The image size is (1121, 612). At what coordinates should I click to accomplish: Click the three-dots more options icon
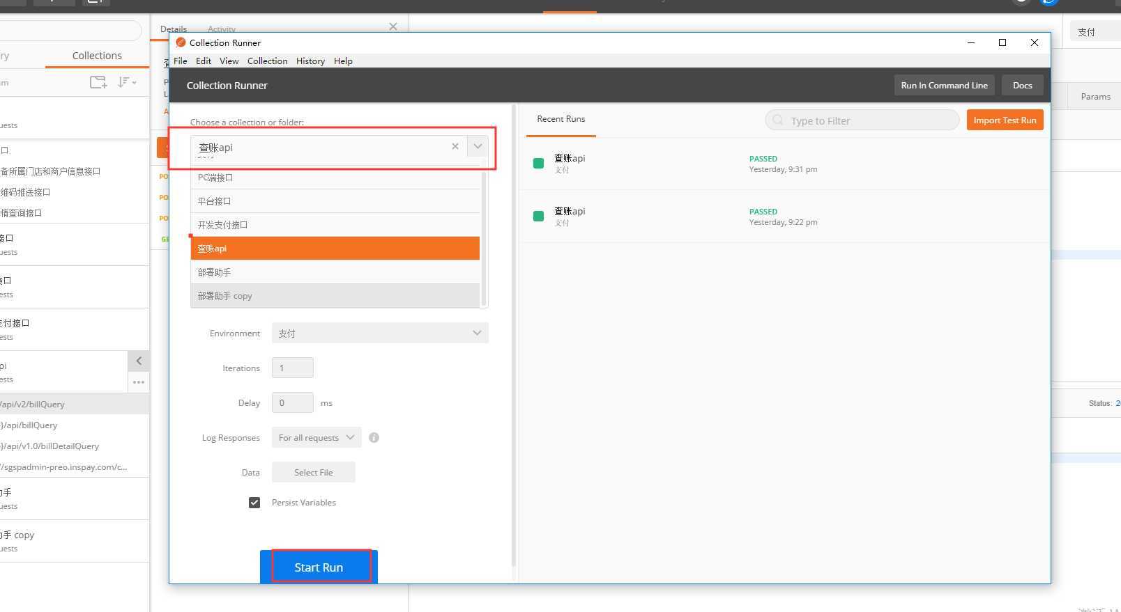pos(139,382)
